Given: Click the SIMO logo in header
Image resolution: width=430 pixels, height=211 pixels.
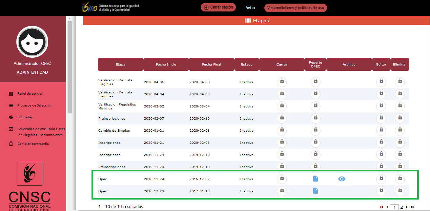Looking at the screenshot, I should pyautogui.click(x=90, y=8).
